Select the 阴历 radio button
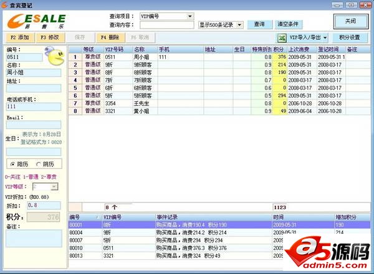The image size is (374, 274). [39, 164]
